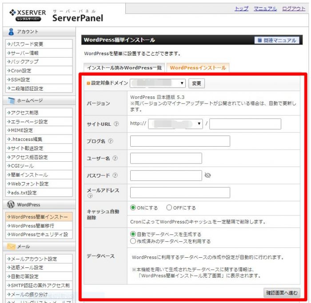Screen dimensions: 311x303
Task: Open SMTP認証の国外アクセス制限 in sidebar
Action: [x=39, y=285]
